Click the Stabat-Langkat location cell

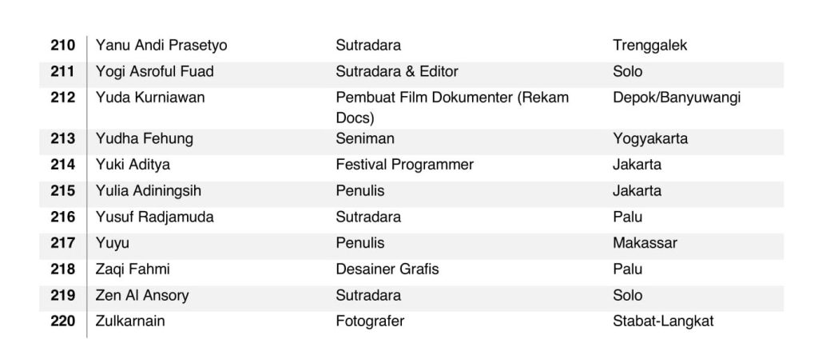tap(663, 321)
